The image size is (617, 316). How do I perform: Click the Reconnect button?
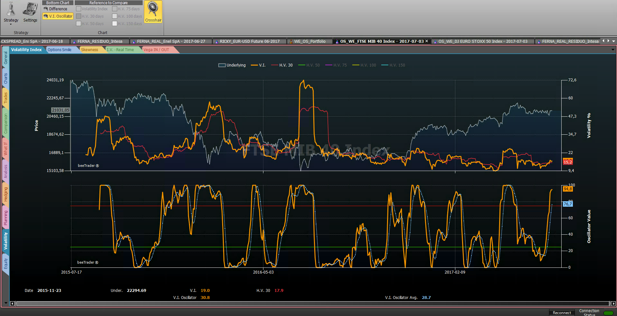[x=562, y=313]
